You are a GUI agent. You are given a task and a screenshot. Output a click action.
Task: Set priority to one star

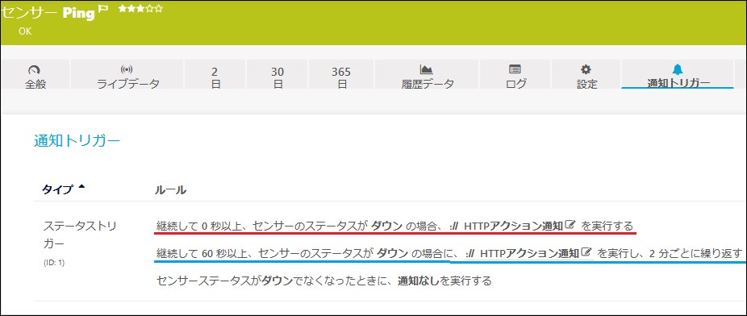coord(122,9)
